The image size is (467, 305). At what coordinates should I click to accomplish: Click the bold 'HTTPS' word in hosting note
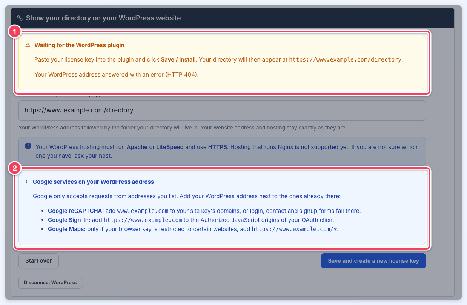[x=218, y=147]
